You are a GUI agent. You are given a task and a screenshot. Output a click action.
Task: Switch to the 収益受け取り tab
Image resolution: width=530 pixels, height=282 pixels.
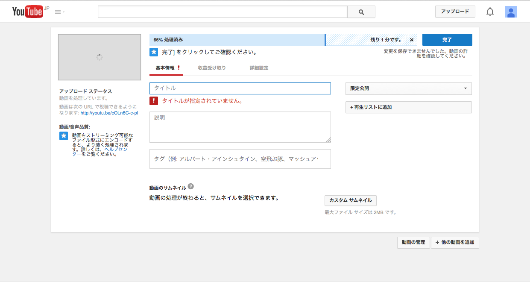point(212,68)
